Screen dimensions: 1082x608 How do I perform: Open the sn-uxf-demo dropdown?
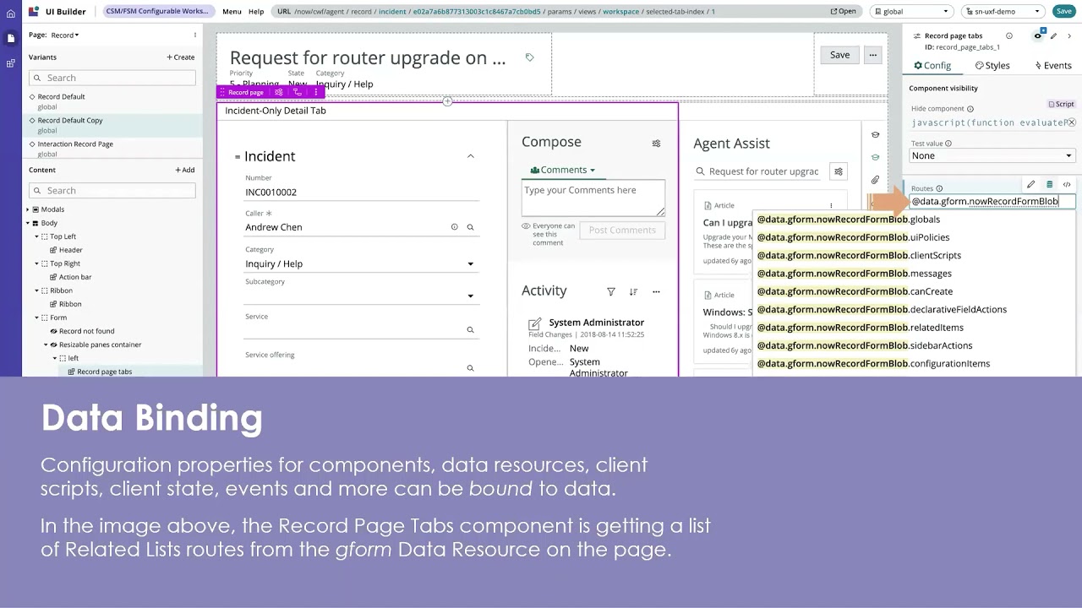click(x=1003, y=11)
